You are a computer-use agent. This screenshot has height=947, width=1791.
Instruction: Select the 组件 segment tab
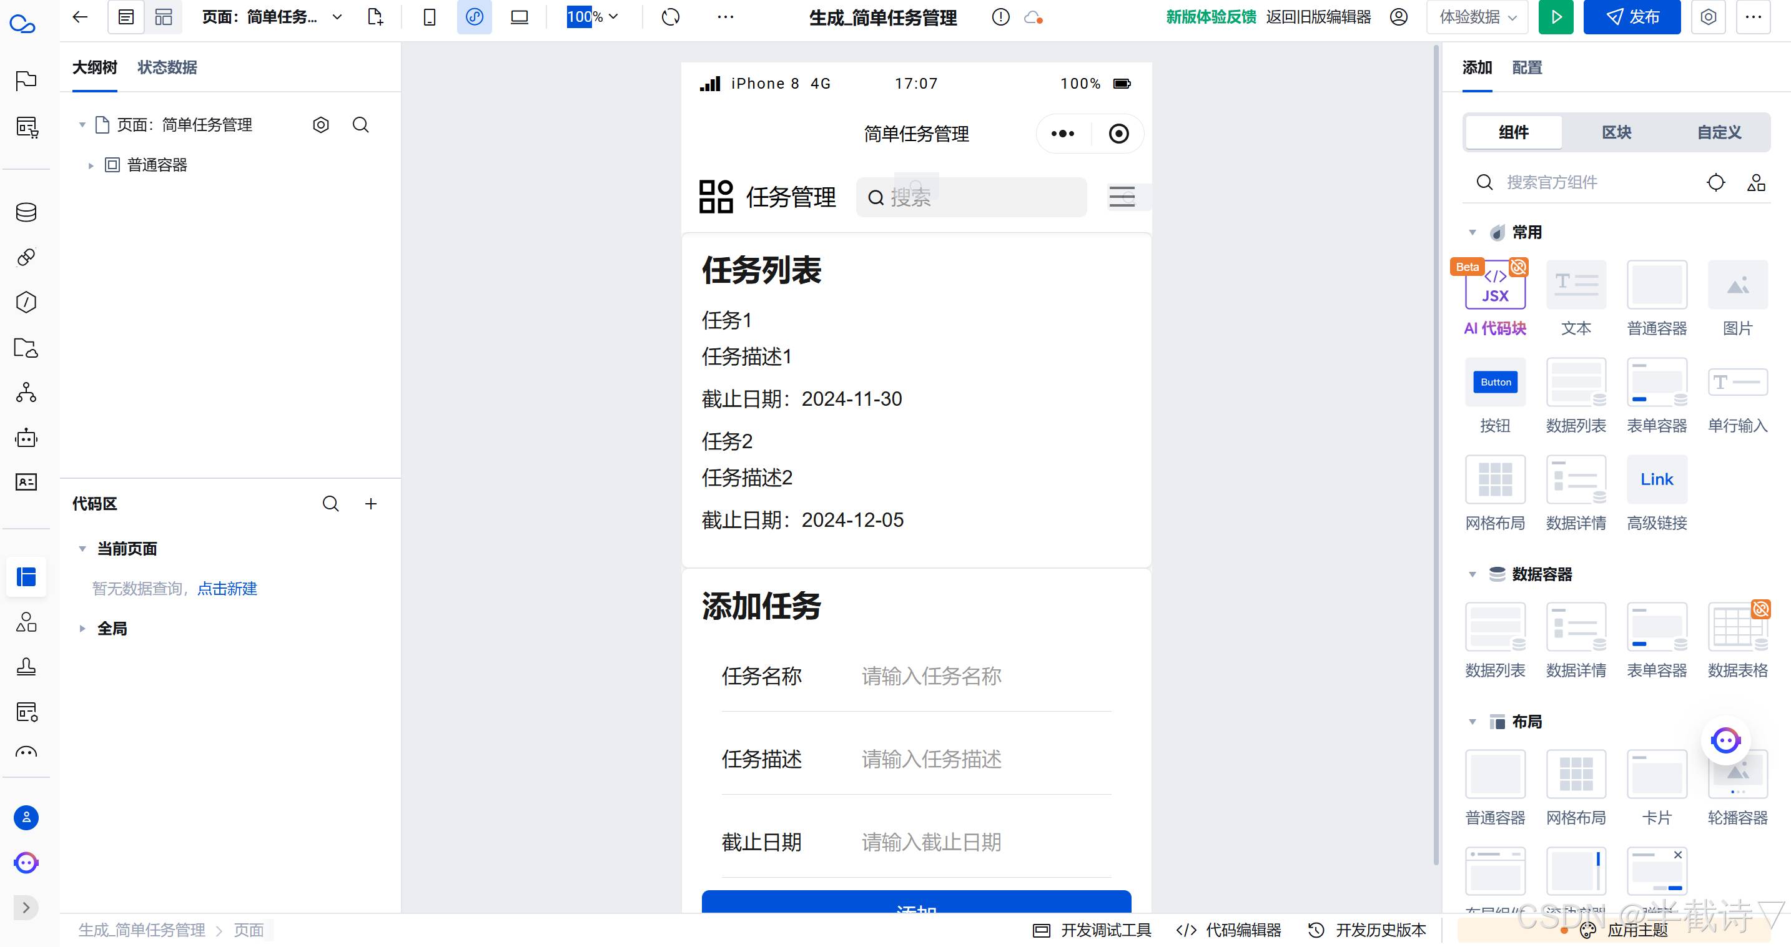pyautogui.click(x=1514, y=132)
